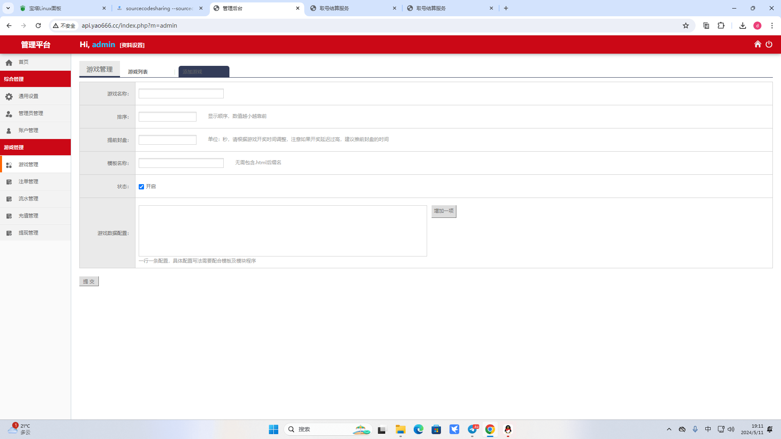
Task: Click the 增加一项 button
Action: (x=443, y=211)
